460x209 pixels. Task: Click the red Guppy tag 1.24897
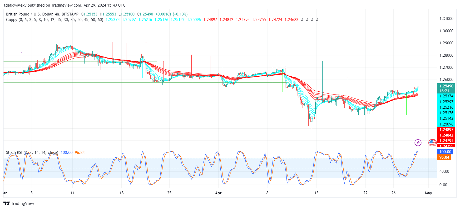pos(446,129)
